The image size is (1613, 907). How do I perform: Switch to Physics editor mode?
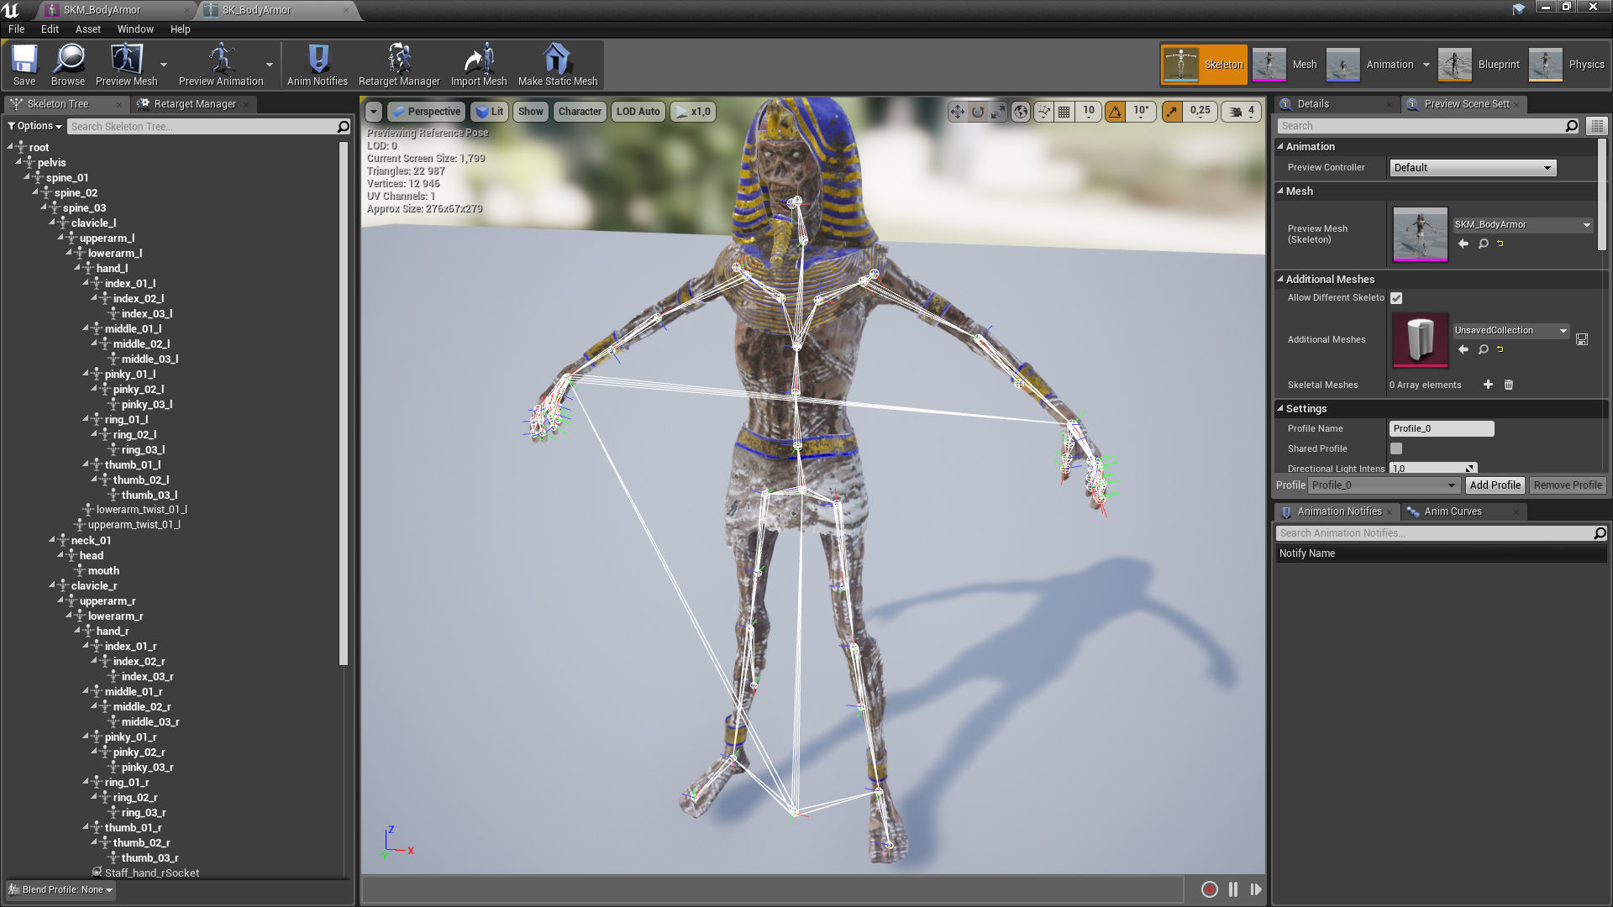(x=1568, y=65)
